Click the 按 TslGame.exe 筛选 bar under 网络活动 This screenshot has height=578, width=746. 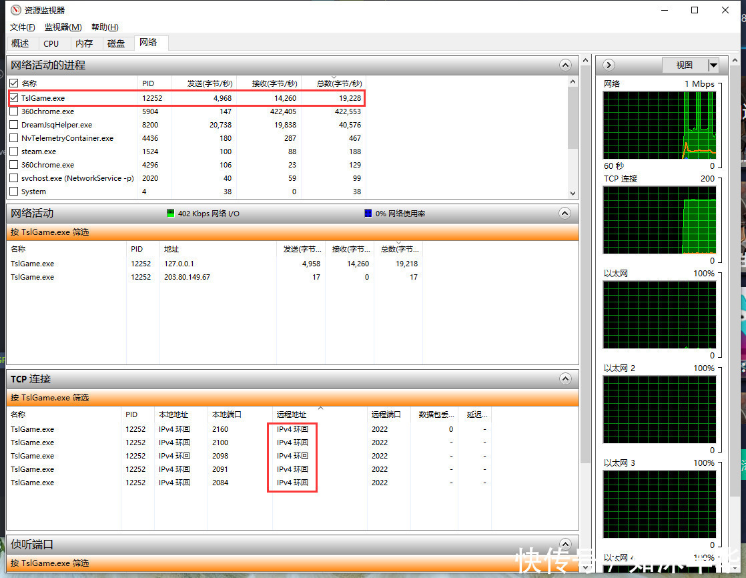292,232
